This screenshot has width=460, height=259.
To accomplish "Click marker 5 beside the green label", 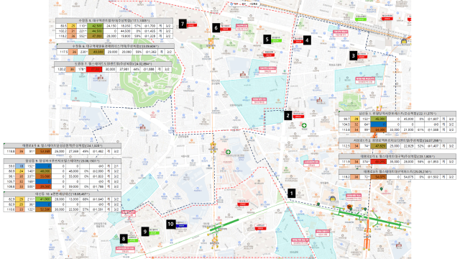I will click(267, 40).
